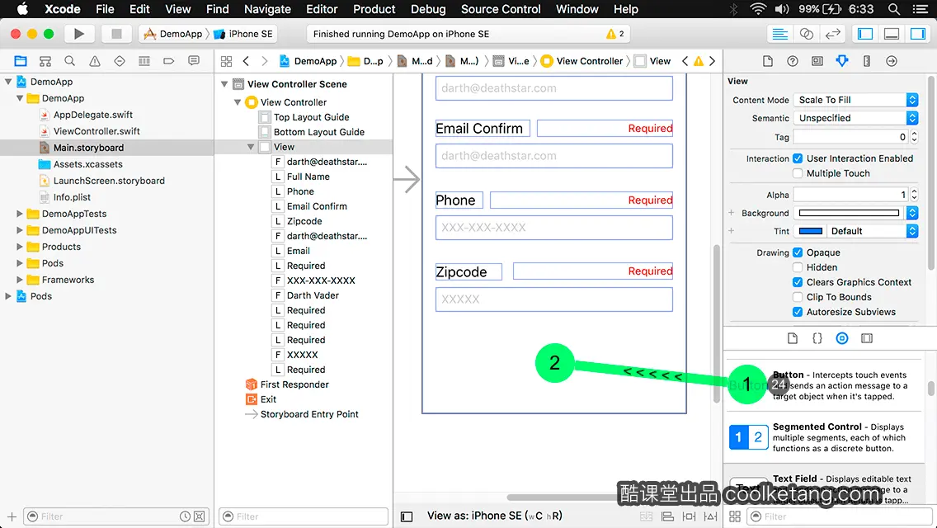Toggle the Utilities panel visibility
Screen dimensions: 937x528
click(918, 34)
